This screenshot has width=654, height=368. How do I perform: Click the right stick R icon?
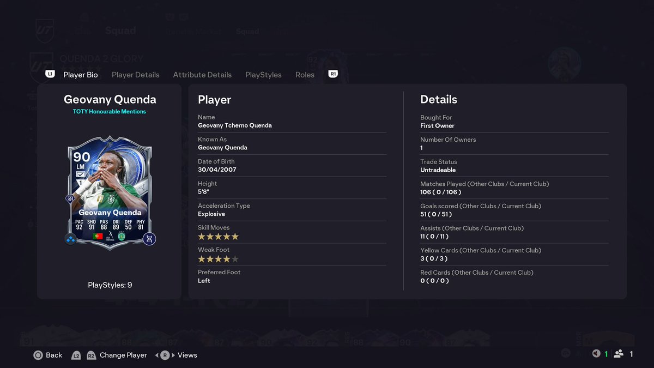click(x=165, y=355)
